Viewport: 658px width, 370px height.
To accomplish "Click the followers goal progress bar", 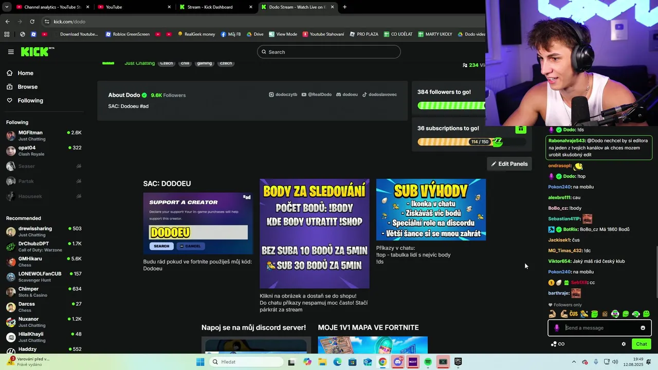I will [451, 105].
